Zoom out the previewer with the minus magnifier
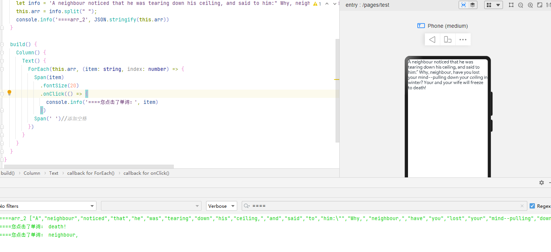The width and height of the screenshot is (551, 252). pyautogui.click(x=521, y=5)
